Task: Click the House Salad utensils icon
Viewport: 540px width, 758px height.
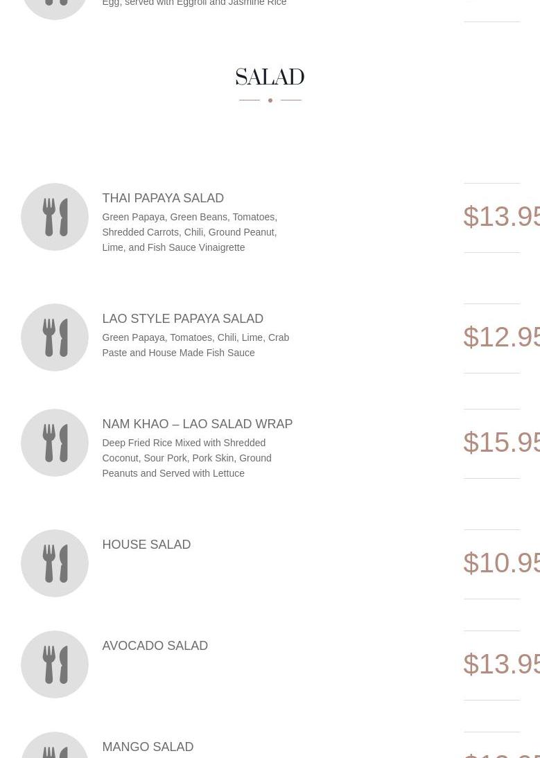Action: 55,563
